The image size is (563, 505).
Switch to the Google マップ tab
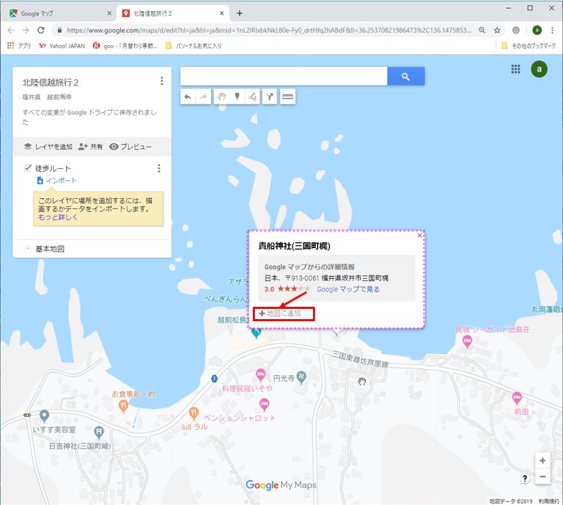[59, 13]
